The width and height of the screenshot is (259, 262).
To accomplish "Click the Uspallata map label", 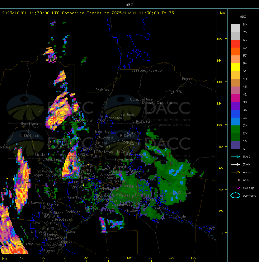I will (x=29, y=124).
